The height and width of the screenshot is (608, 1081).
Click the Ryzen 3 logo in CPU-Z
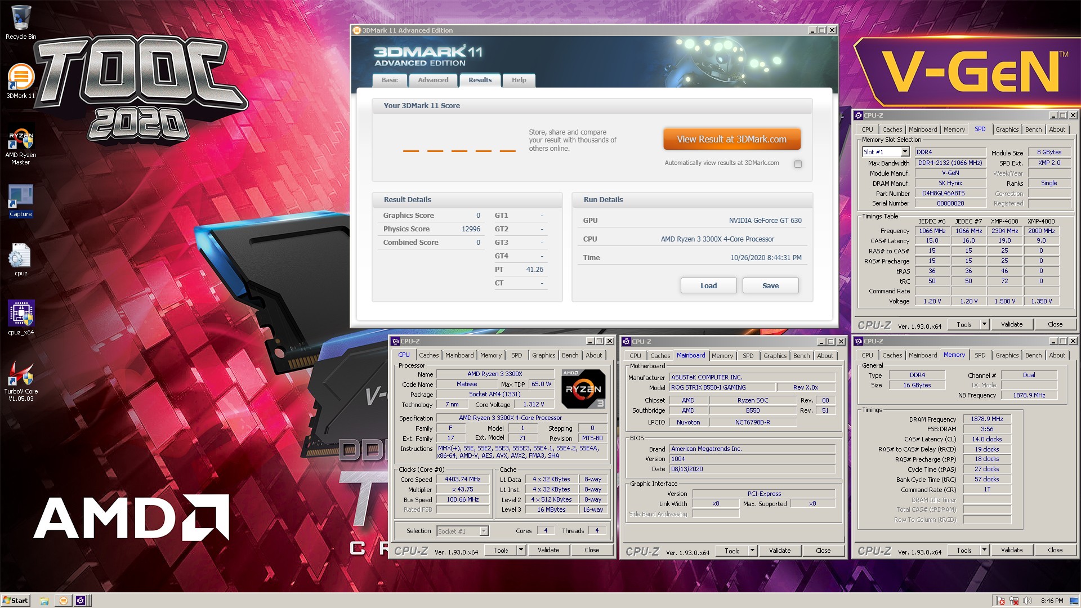pos(583,388)
